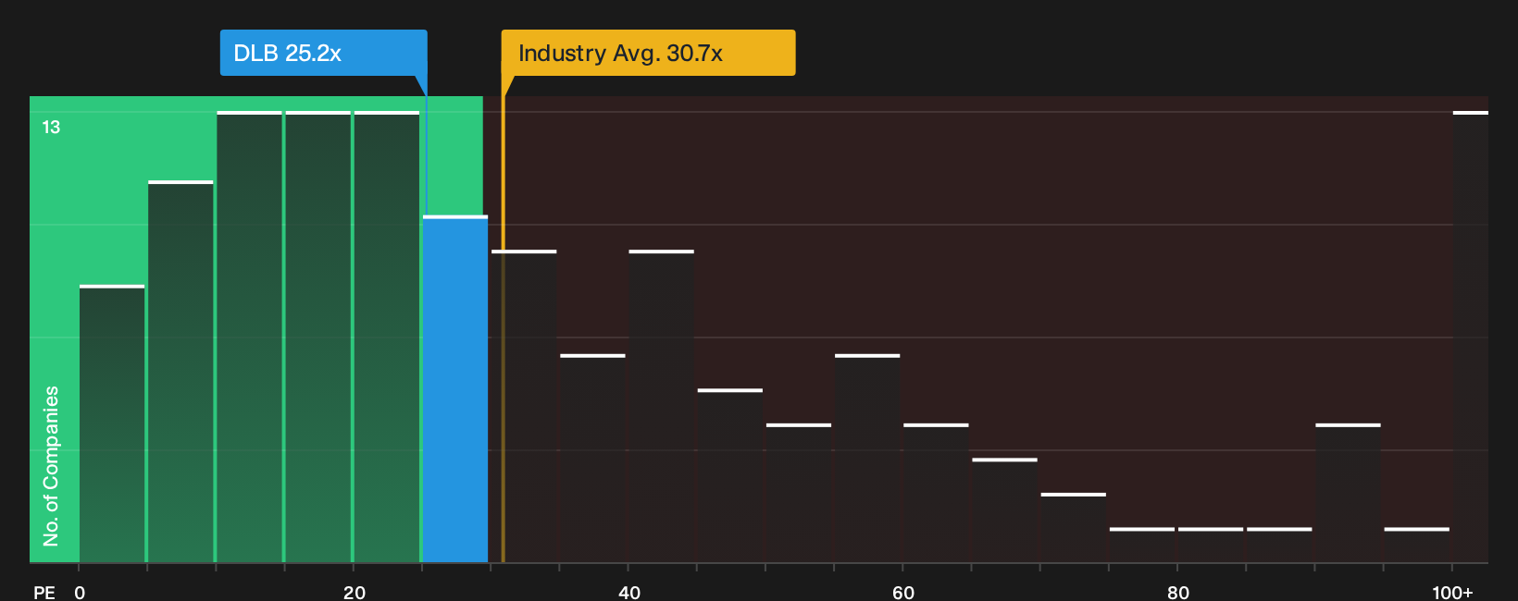Select the histogram bar for PE 55-60
Screen dimensions: 1518x601
click(867, 459)
